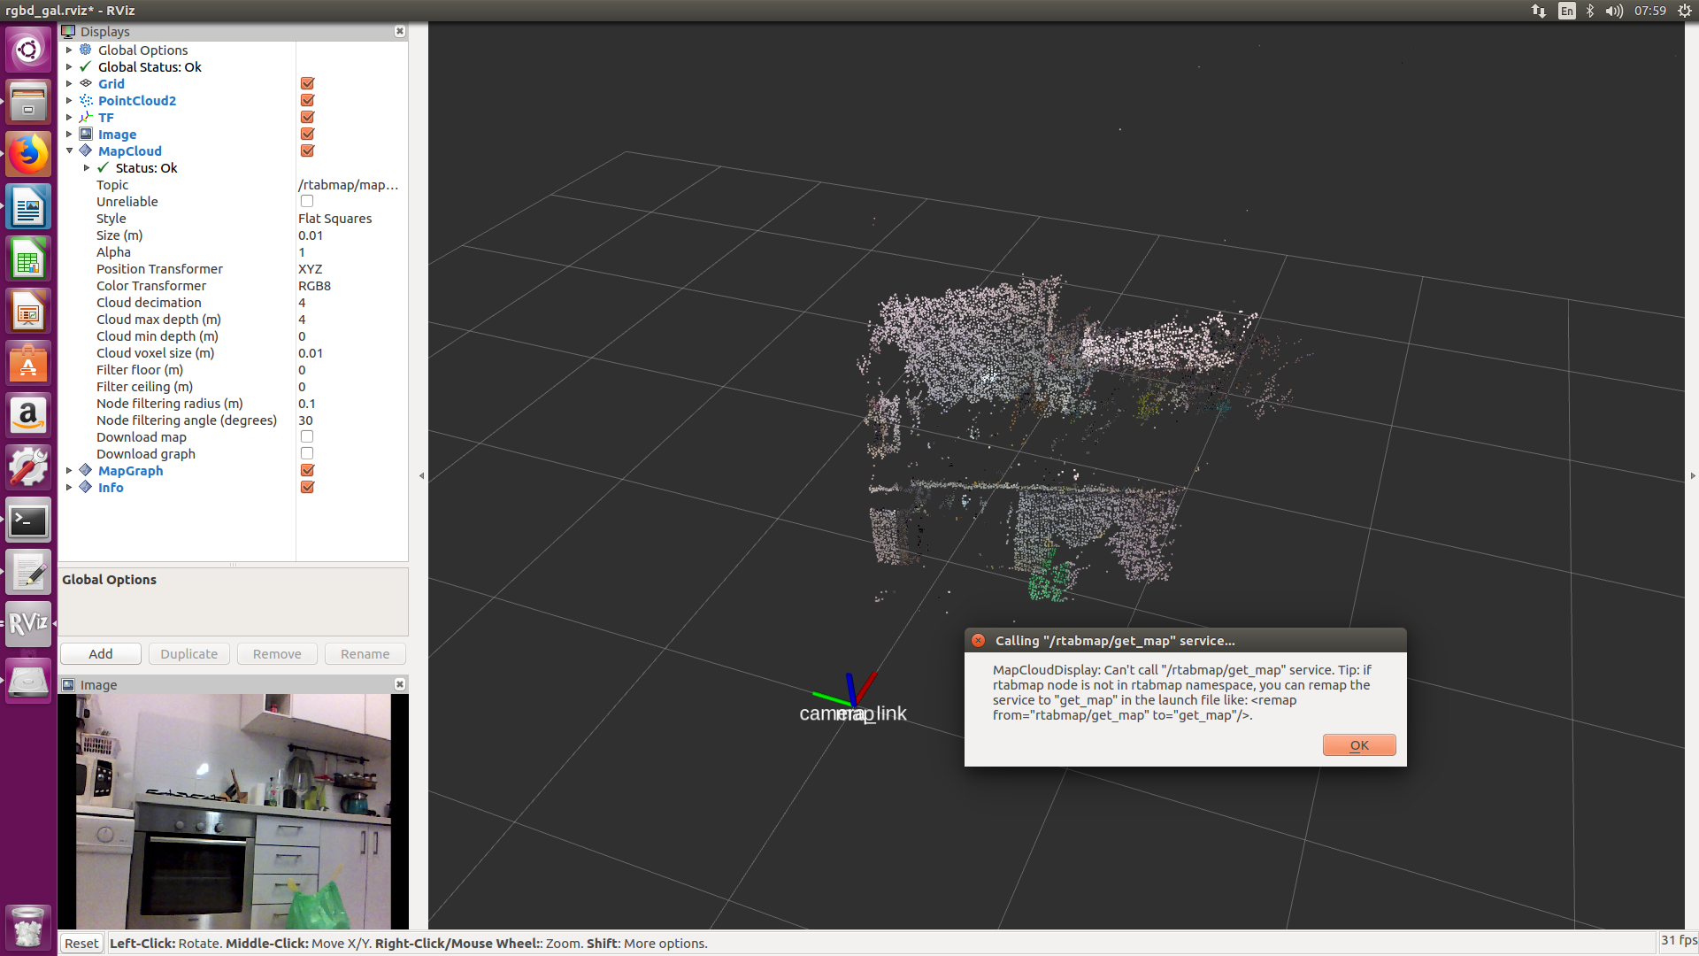The width and height of the screenshot is (1699, 956).
Task: Collapse the MapCloud tree item
Action: coord(69,150)
